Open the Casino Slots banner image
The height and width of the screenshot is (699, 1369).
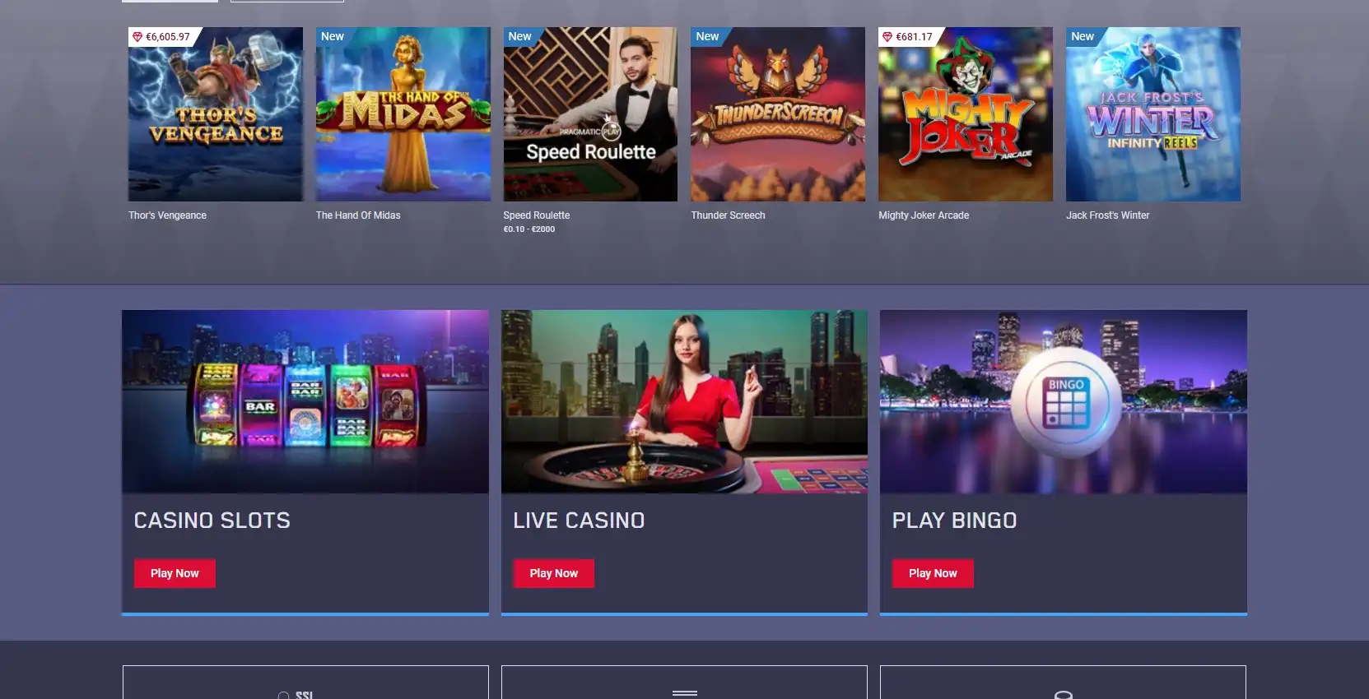coord(305,401)
